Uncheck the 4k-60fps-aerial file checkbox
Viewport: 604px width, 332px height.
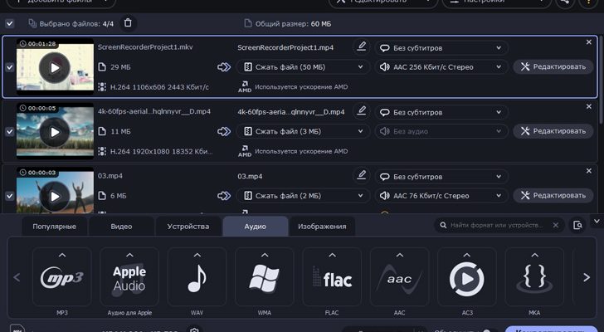pos(10,132)
